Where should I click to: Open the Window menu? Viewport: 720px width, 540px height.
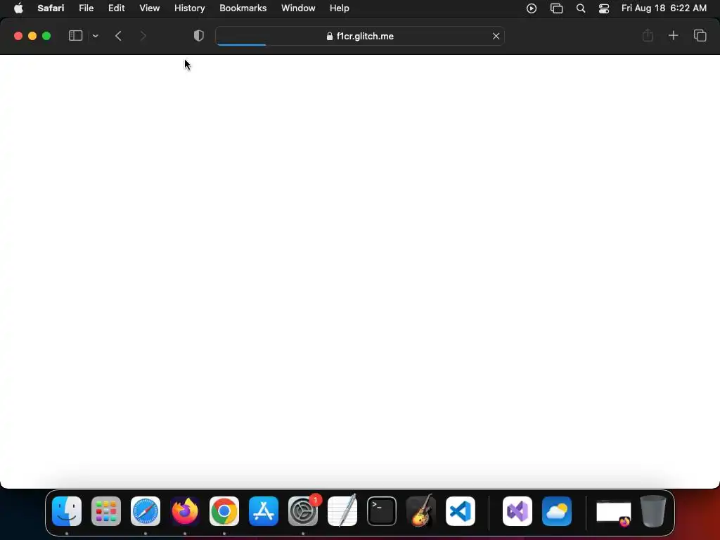(298, 8)
